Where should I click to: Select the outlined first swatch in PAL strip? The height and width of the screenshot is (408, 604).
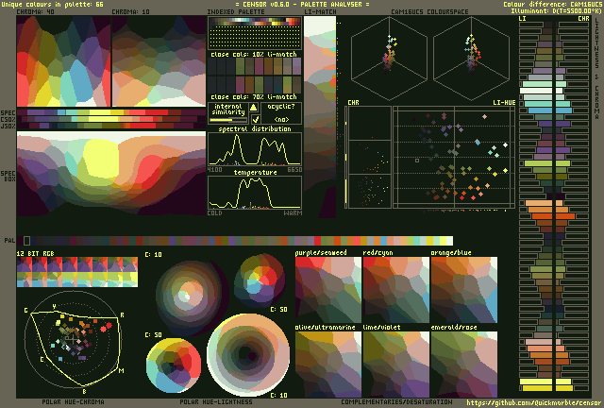click(26, 241)
